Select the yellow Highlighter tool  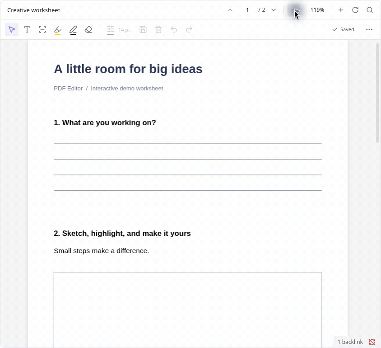click(x=58, y=30)
